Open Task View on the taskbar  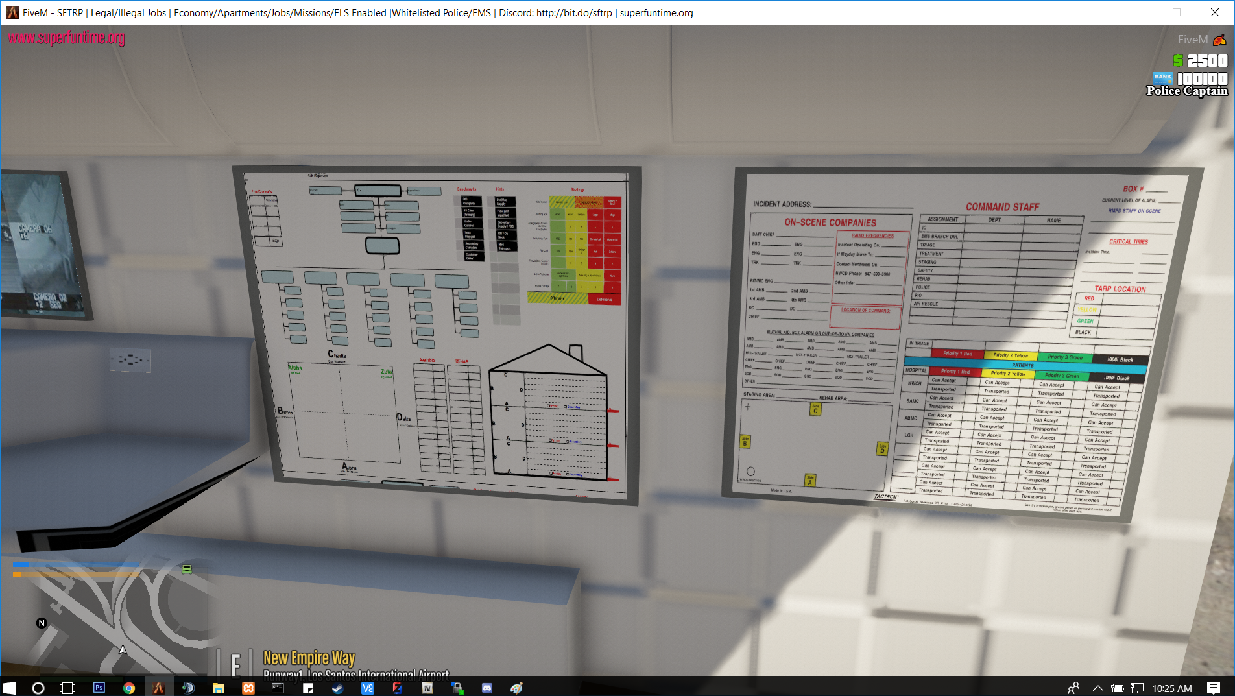(67, 688)
